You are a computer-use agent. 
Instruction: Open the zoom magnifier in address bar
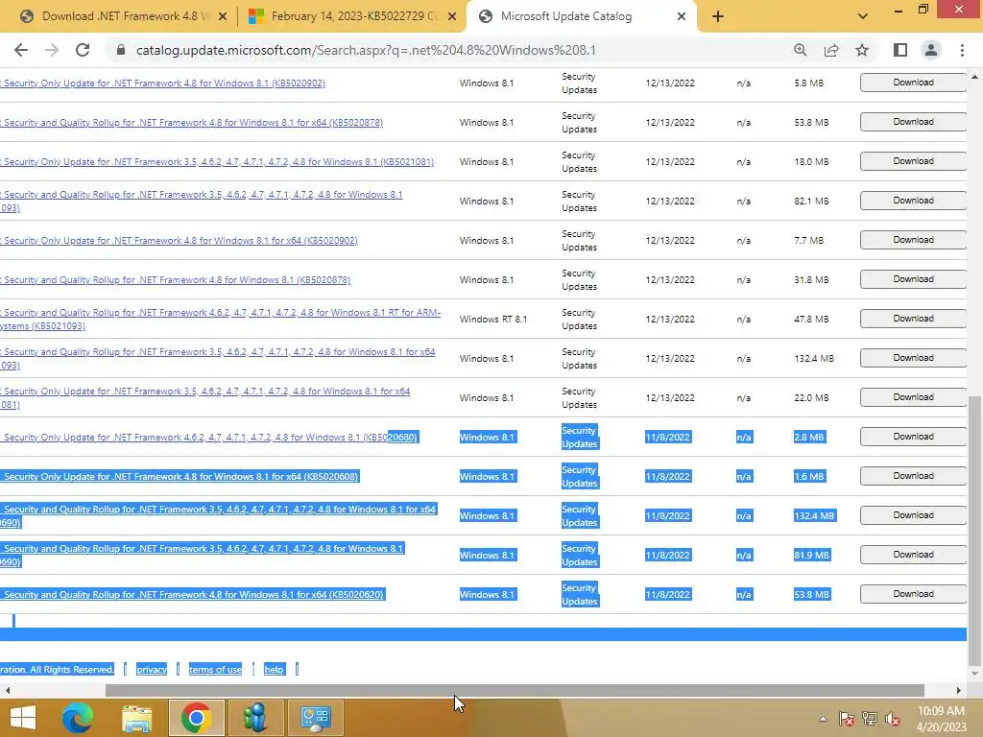click(800, 50)
